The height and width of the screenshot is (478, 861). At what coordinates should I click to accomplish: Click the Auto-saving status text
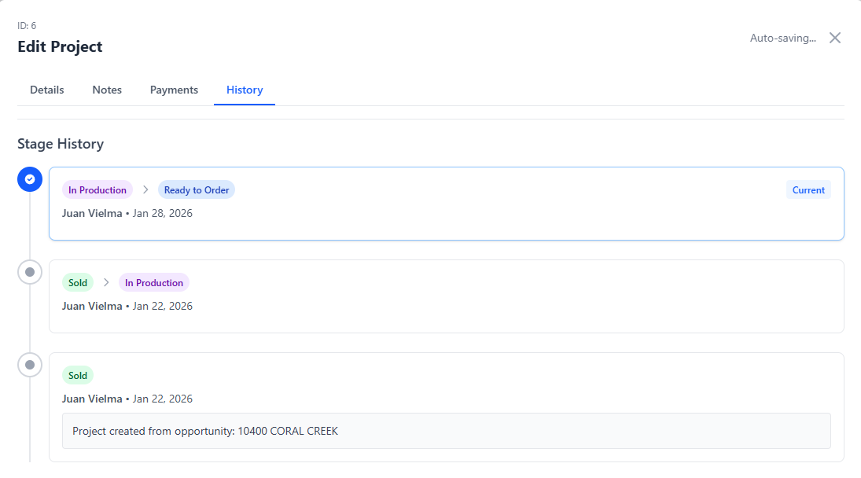point(782,38)
